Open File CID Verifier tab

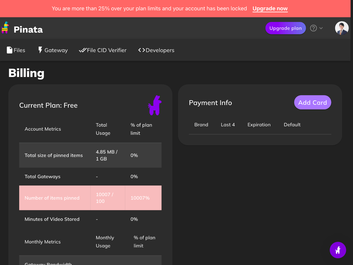pos(103,50)
